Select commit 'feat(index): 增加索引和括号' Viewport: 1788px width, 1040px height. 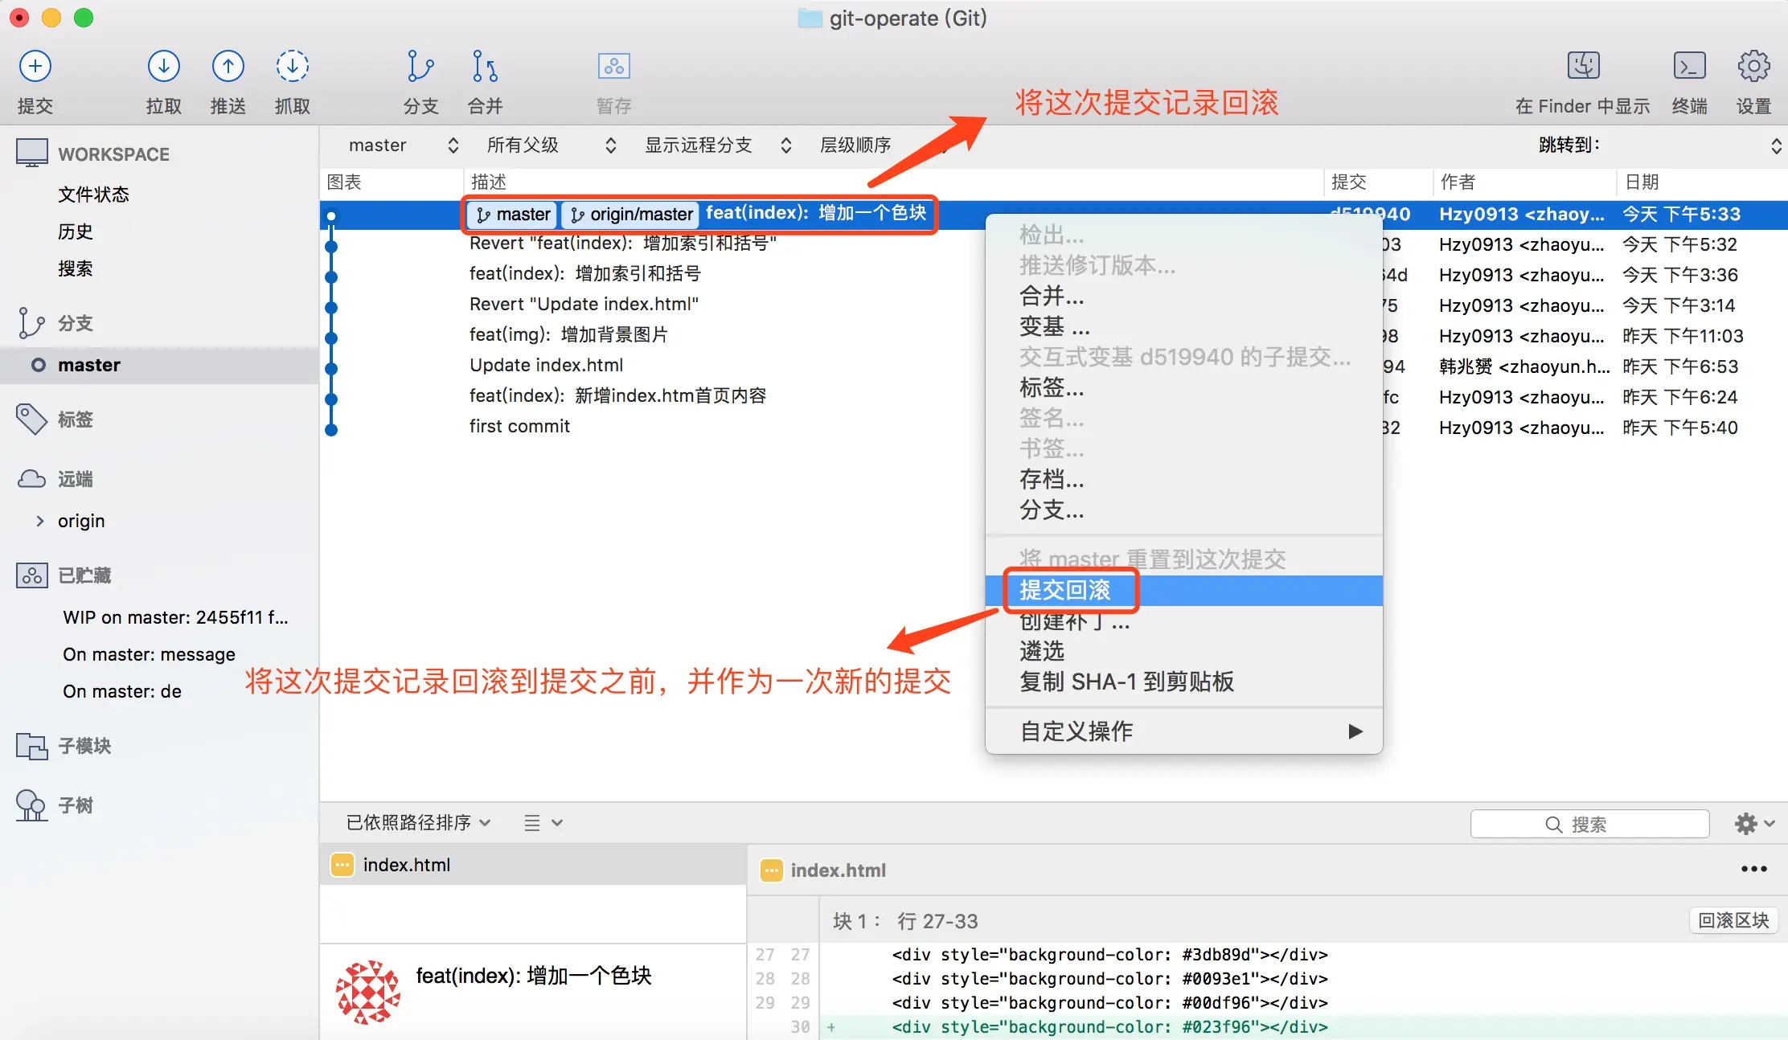click(x=585, y=274)
